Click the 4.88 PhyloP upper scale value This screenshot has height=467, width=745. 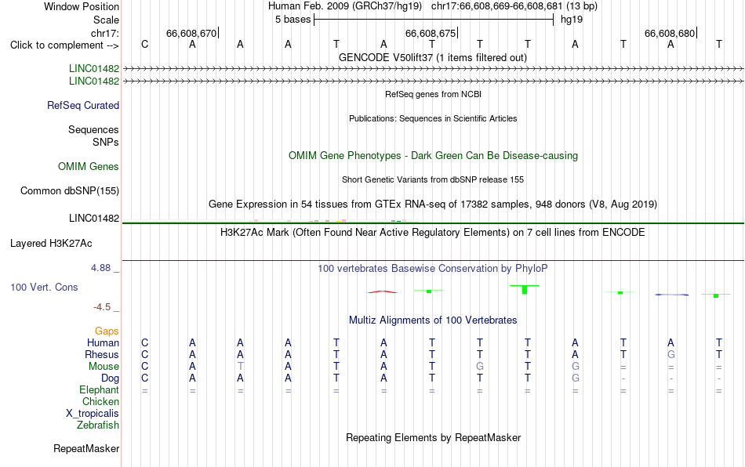coord(100,268)
